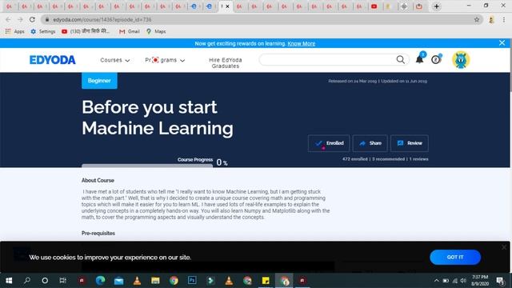Open volume control in system tray
This screenshot has width=512, height=288.
(x=463, y=281)
